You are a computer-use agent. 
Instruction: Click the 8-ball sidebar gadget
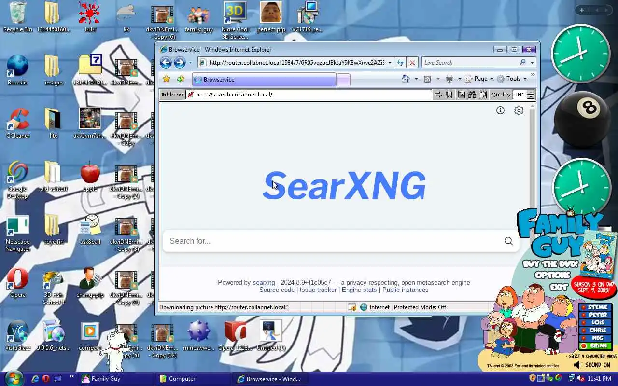(582, 120)
